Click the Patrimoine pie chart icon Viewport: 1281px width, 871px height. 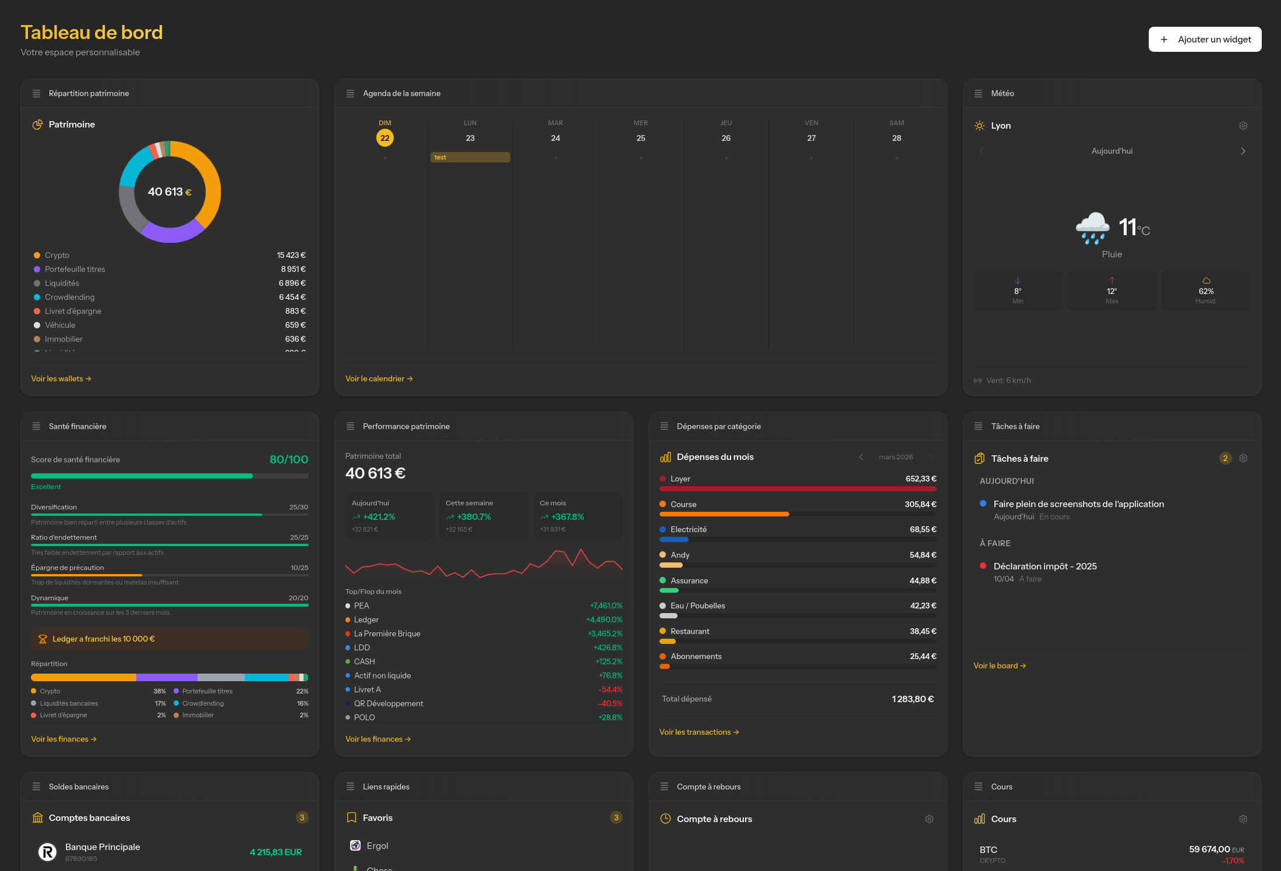(x=37, y=124)
